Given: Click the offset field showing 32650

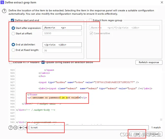Looking at the screenshot, I should pyautogui.click(x=62, y=33).
